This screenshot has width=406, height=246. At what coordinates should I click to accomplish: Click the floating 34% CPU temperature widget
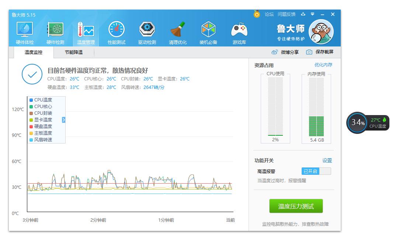[x=357, y=123]
